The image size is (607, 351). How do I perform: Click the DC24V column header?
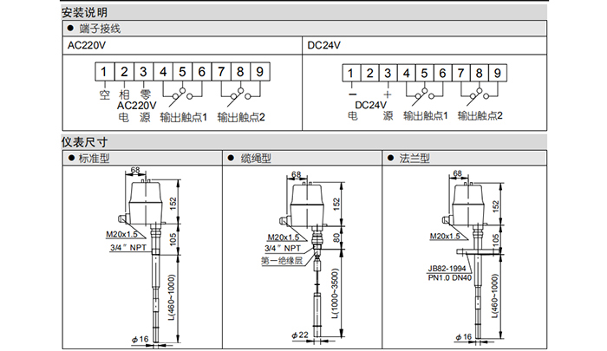pyautogui.click(x=322, y=44)
